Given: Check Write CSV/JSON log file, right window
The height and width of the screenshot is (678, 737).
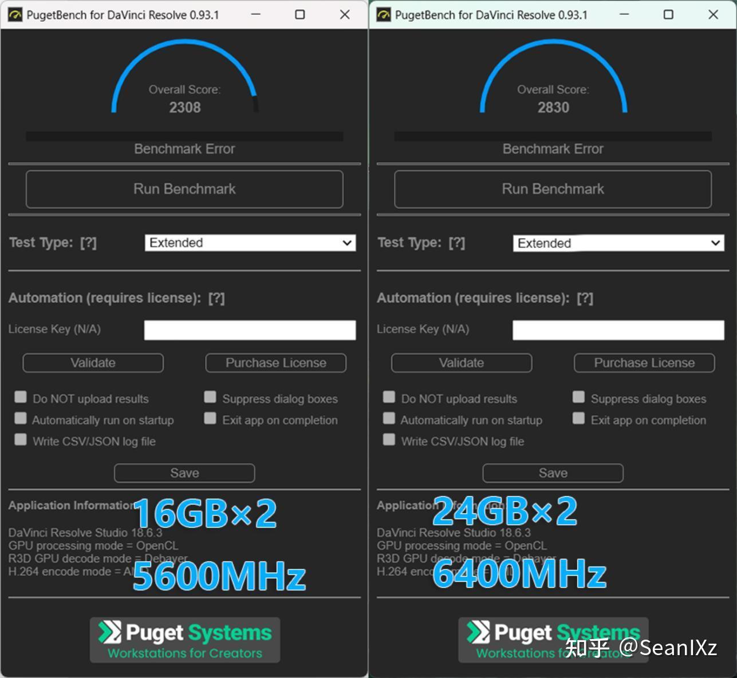Looking at the screenshot, I should [x=389, y=439].
